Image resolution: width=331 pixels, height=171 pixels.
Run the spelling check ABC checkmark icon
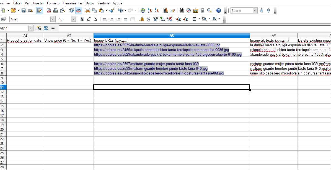point(72,10)
